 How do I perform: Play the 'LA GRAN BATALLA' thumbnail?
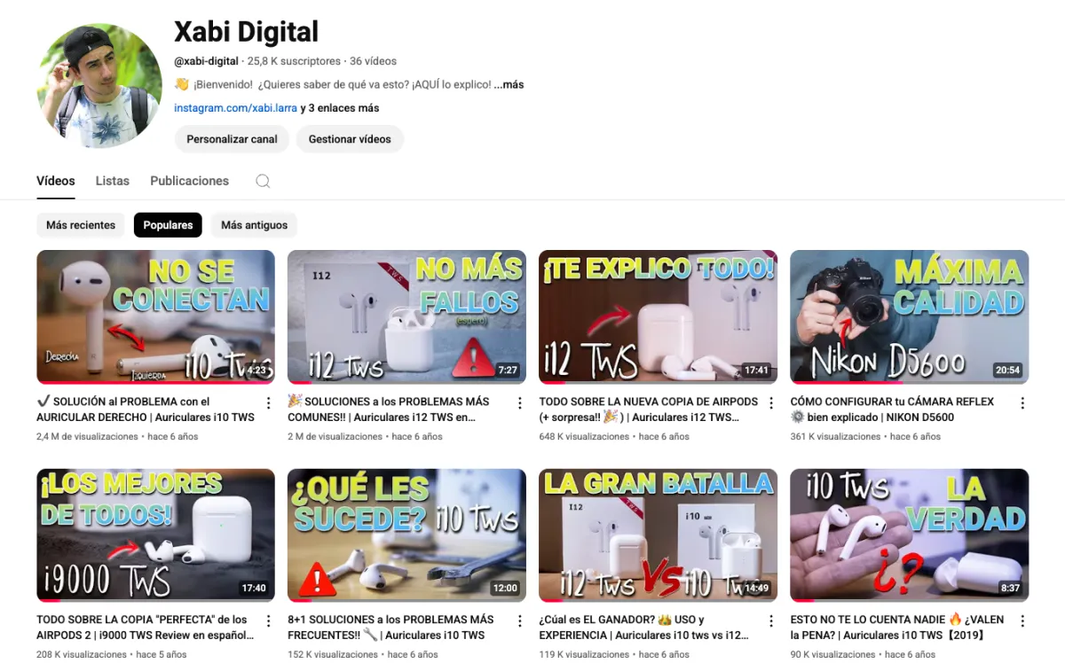tap(658, 534)
